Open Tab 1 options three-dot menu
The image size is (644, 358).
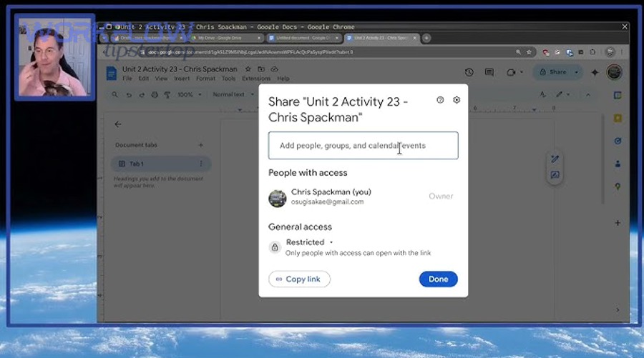coord(201,164)
